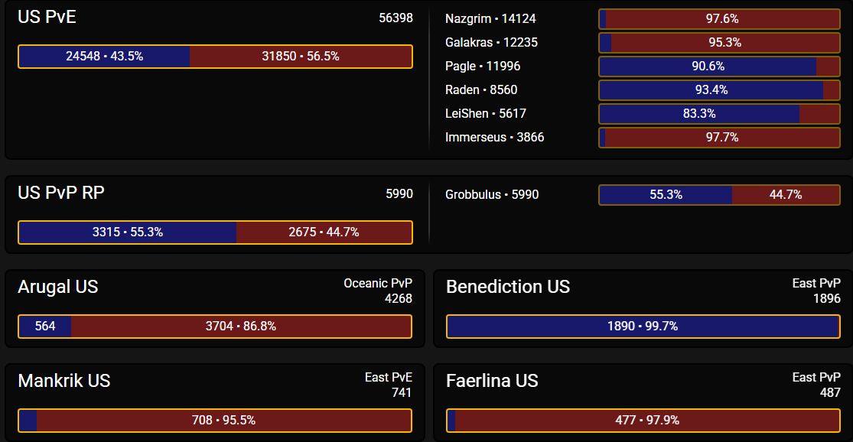Click Raden's 93.4% faction bar
853x442 pixels.
(719, 89)
